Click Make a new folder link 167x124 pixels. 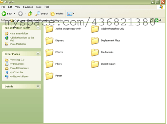(19, 33)
